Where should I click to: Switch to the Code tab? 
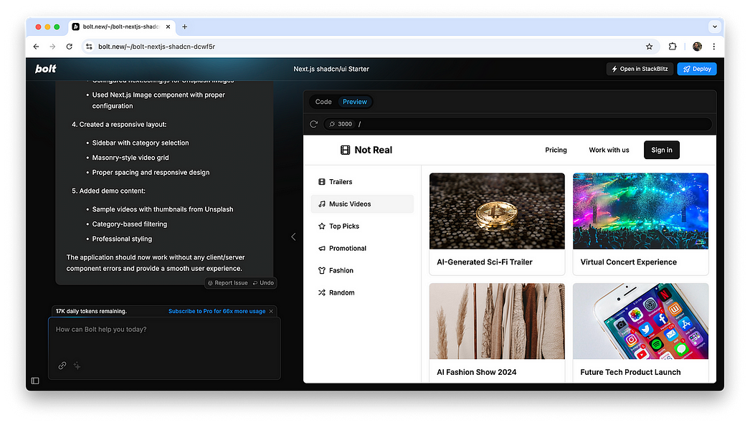[323, 102]
